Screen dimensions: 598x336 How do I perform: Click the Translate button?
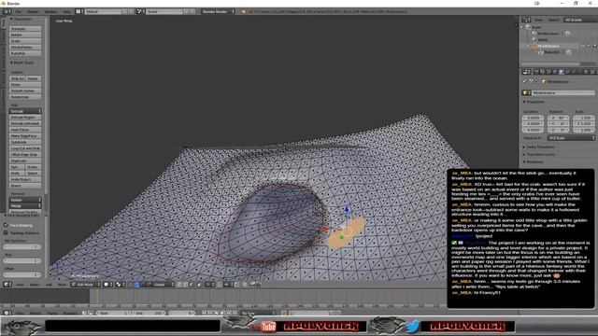[25, 29]
